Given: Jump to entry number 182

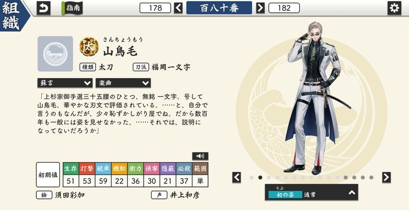Looking at the screenshot, I should pyautogui.click(x=284, y=8).
